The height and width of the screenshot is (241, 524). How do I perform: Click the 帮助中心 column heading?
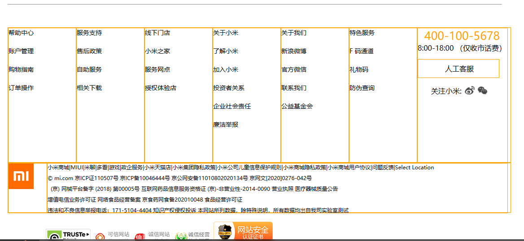pos(21,33)
